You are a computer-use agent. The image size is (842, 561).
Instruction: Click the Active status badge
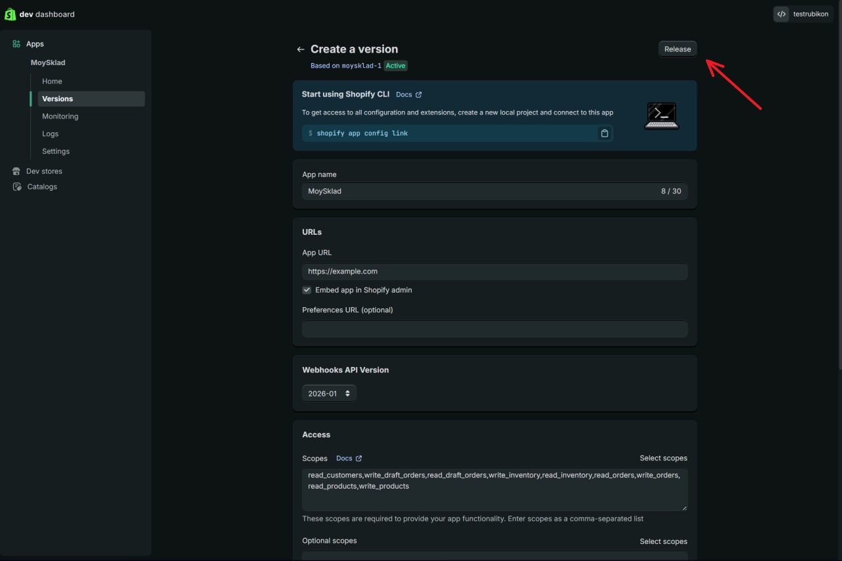coord(395,66)
